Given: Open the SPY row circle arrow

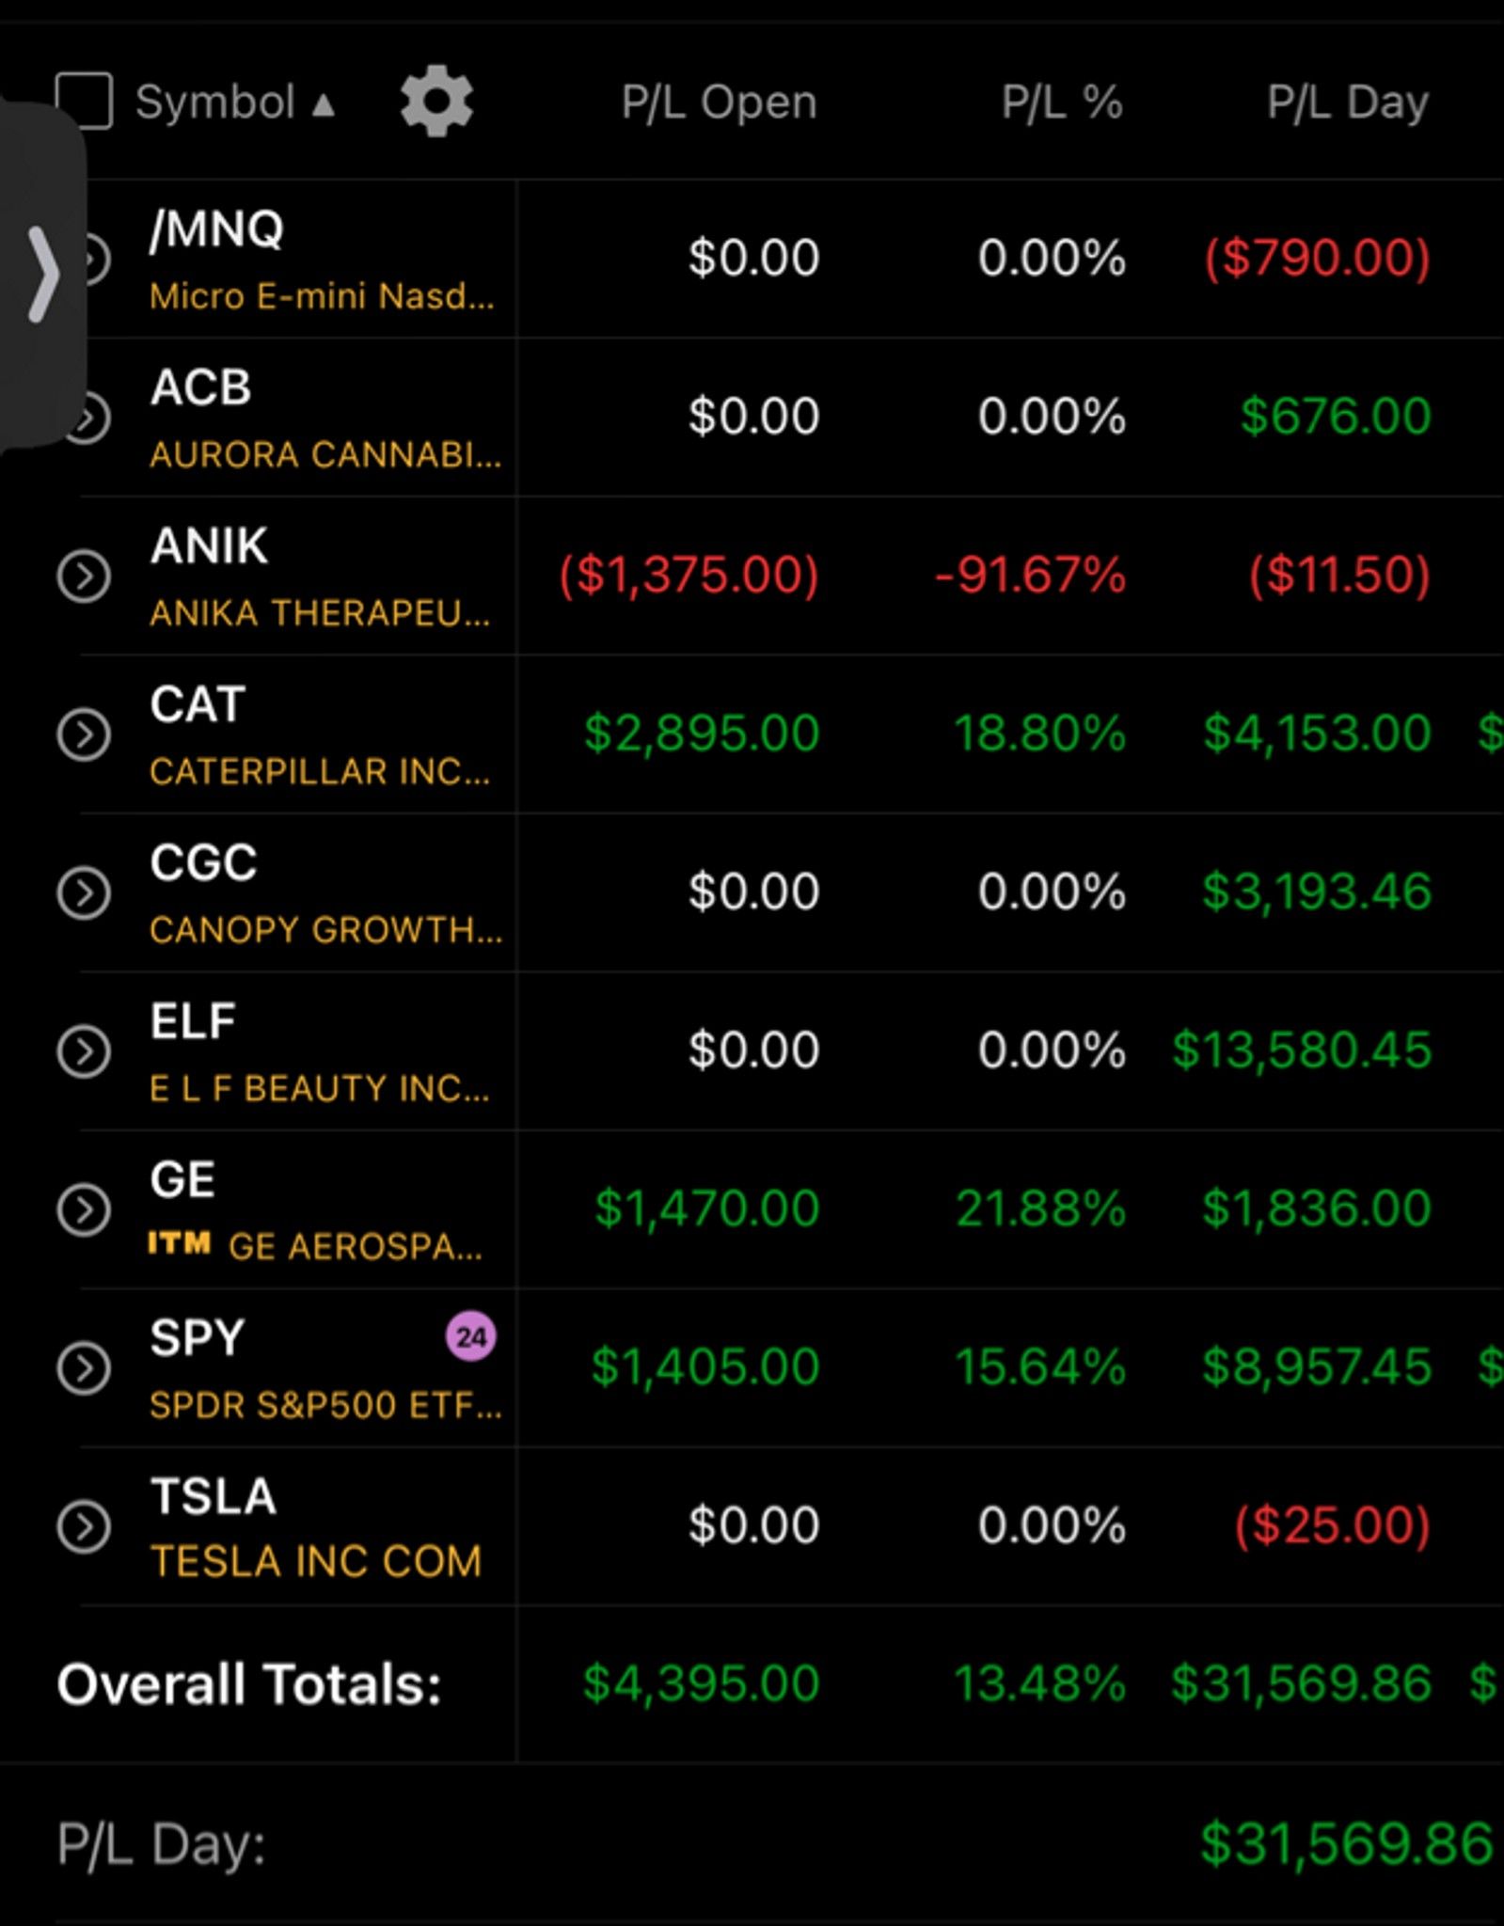Looking at the screenshot, I should coord(84,1368).
